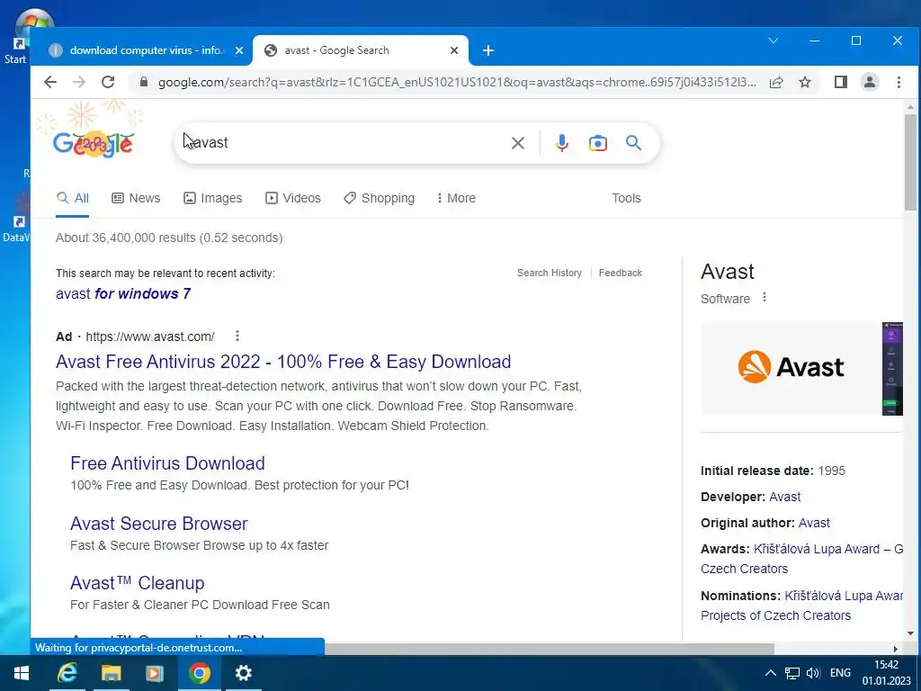Switch to Videos results
This screenshot has width=921, height=691.
293,198
